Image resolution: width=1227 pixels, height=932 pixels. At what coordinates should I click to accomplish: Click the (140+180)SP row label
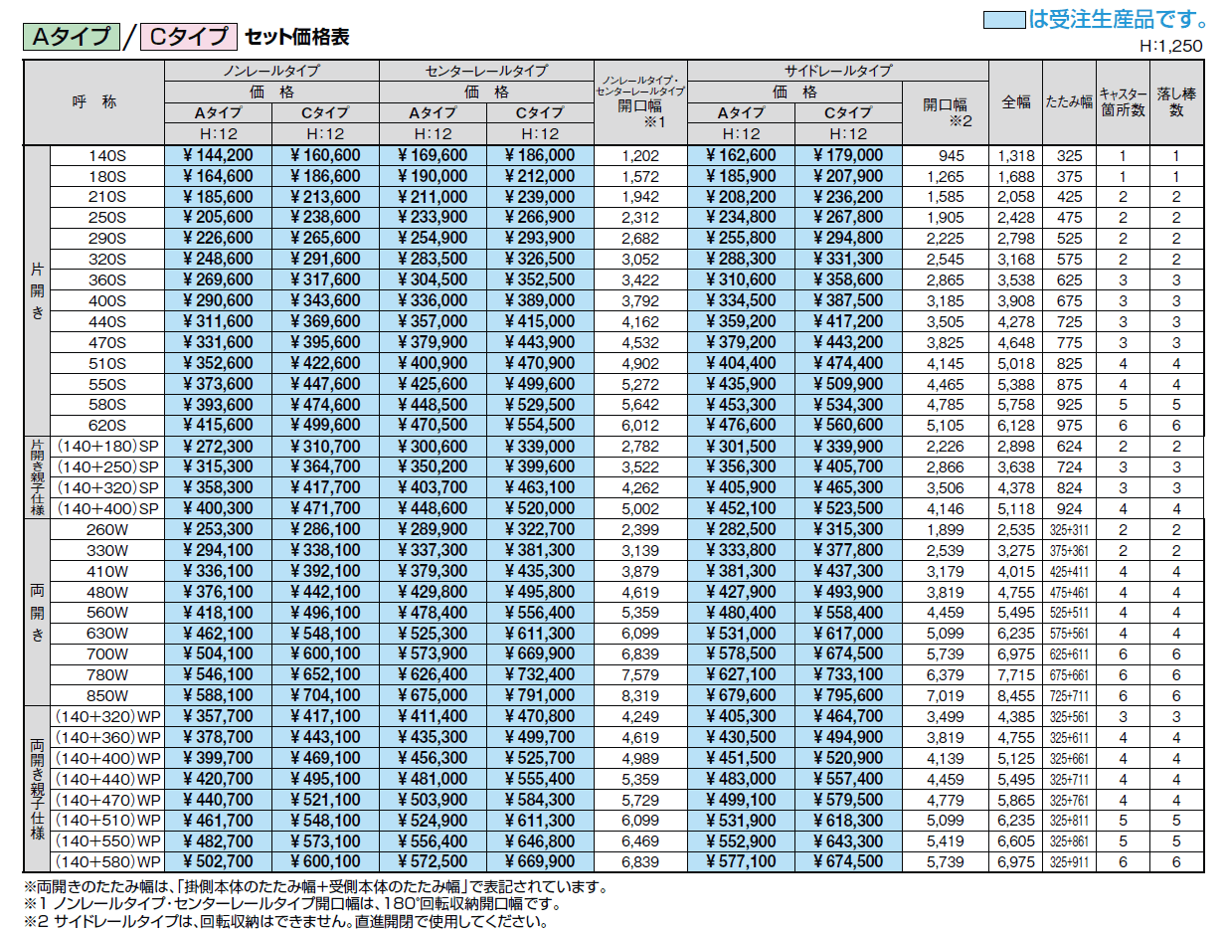pos(107,447)
